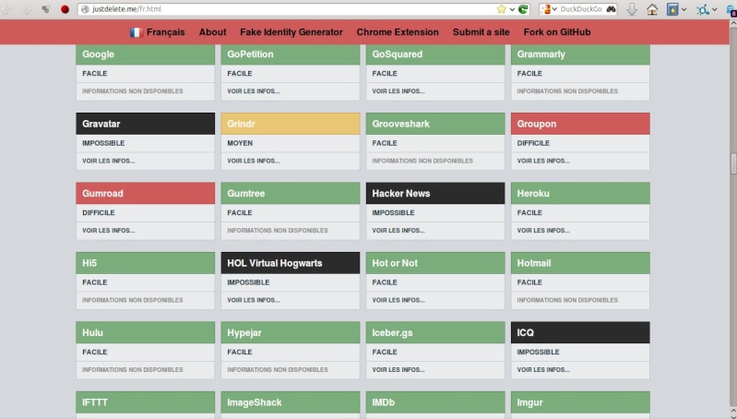737x419 pixels.
Task: Click the red record circle toolbar icon
Action: coord(65,9)
